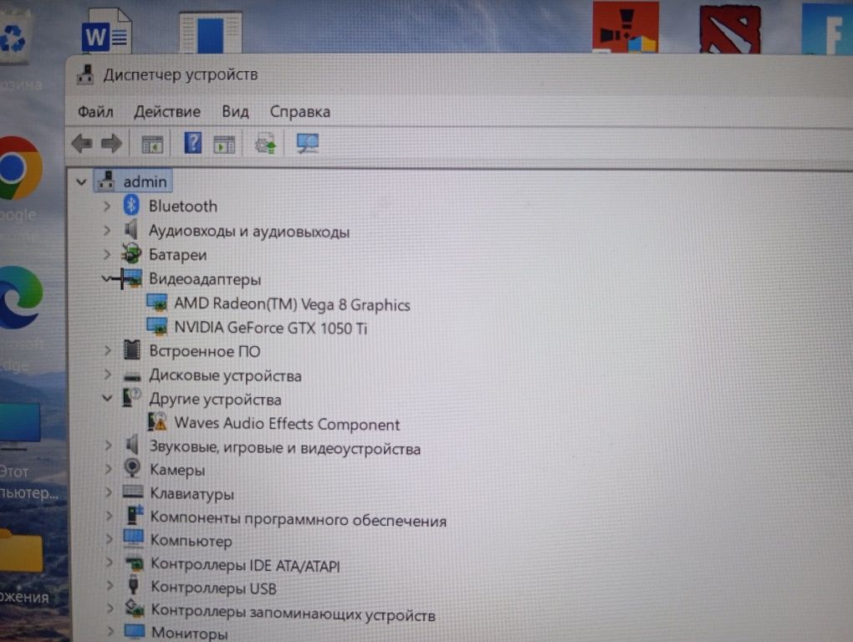853x642 pixels.
Task: Open the Rust game desktop icon
Action: (x=626, y=28)
